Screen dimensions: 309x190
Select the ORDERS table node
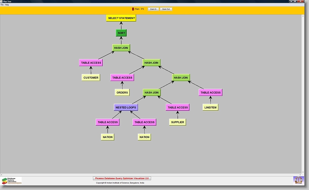[x=122, y=93]
